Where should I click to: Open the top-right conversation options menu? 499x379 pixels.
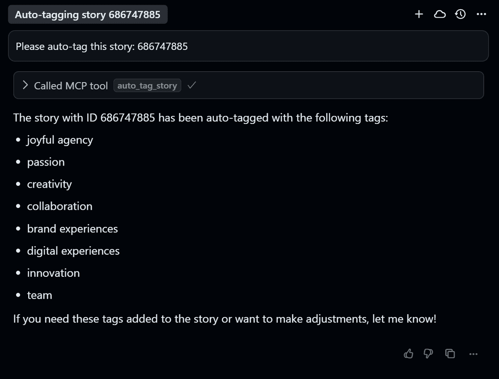(x=481, y=14)
